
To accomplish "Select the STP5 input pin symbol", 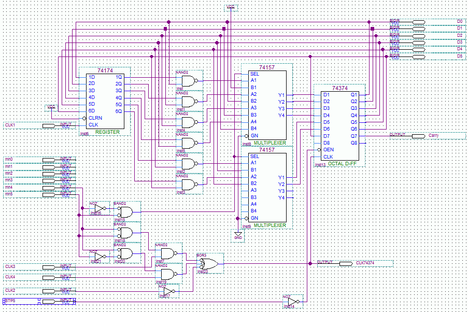I will point(49,302).
